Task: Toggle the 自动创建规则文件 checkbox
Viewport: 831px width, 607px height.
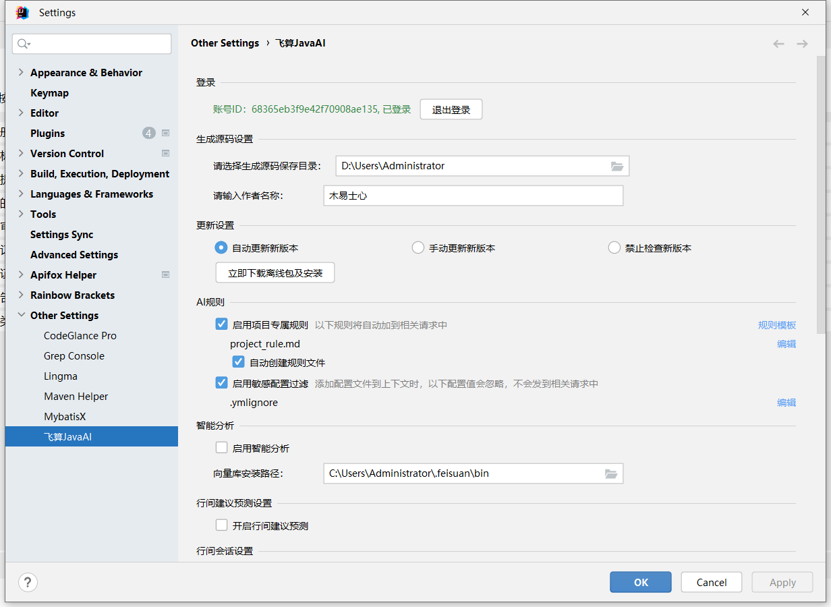Action: click(x=238, y=362)
